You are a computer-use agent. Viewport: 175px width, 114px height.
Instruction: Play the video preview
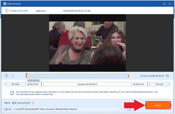6,76
